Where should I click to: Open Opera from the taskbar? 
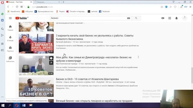pos(17,105)
